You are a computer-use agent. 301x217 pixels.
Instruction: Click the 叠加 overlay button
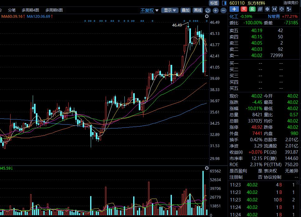(186, 10)
